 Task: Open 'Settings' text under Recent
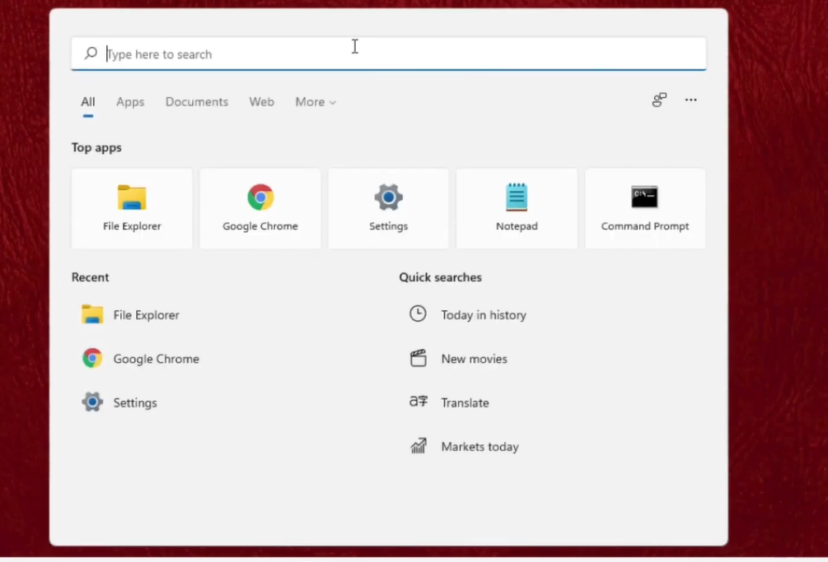(135, 403)
